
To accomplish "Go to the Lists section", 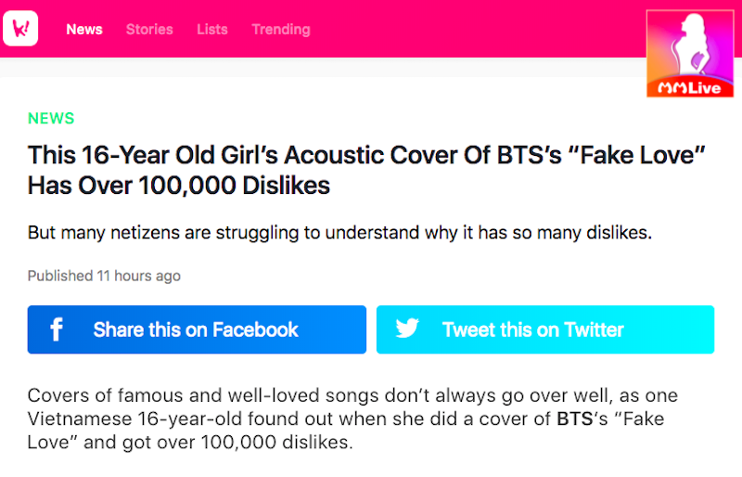I will click(212, 30).
